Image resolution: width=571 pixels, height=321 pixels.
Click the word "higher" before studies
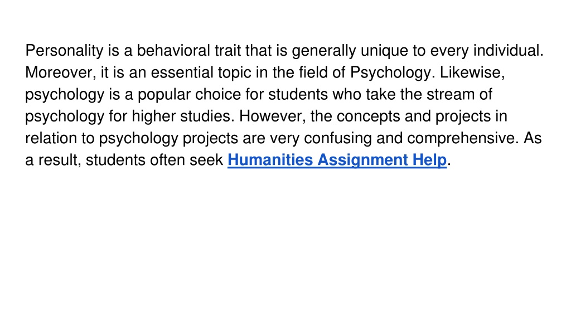[x=153, y=116]
